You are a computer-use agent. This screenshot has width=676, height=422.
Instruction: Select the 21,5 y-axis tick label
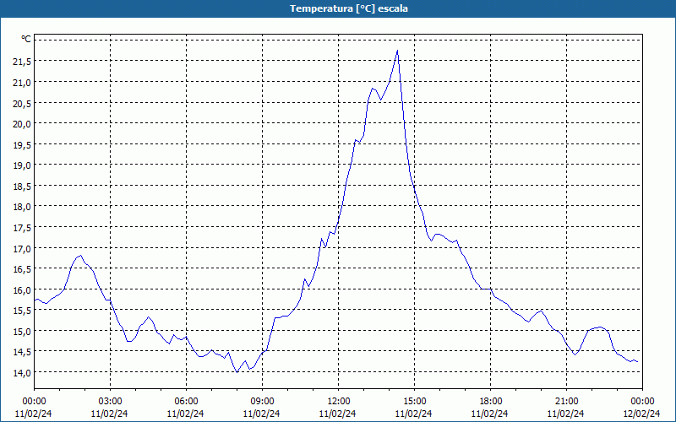(x=21, y=62)
